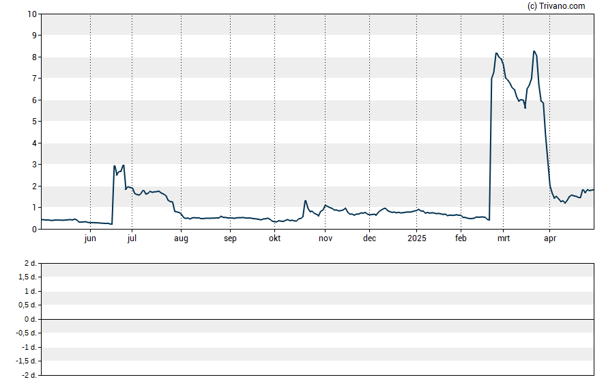The height and width of the screenshot is (386, 606).
Task: Click the 'nov' month label
Action: [325, 238]
